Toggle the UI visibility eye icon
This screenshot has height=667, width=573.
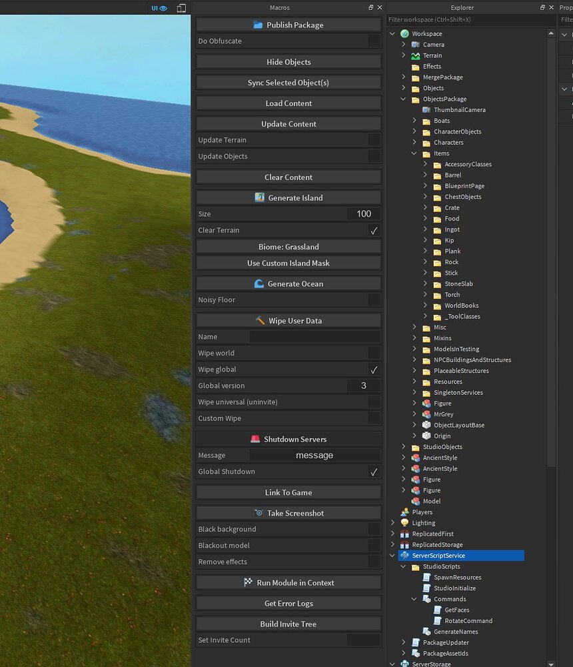tap(159, 7)
